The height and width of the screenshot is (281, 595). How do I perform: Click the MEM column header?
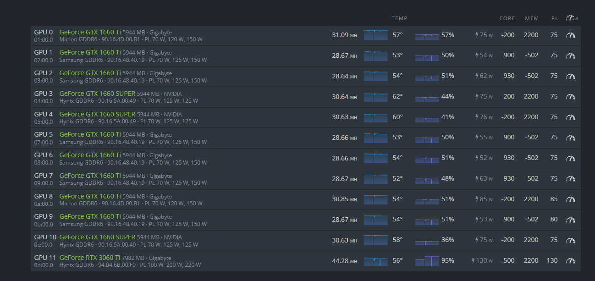tap(532, 18)
